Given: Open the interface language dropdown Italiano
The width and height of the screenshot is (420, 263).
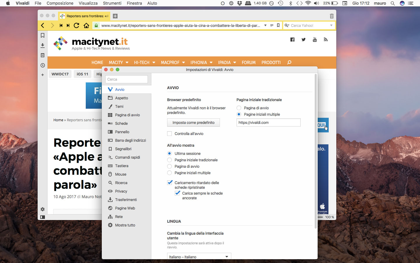Looking at the screenshot, I should [x=199, y=257].
